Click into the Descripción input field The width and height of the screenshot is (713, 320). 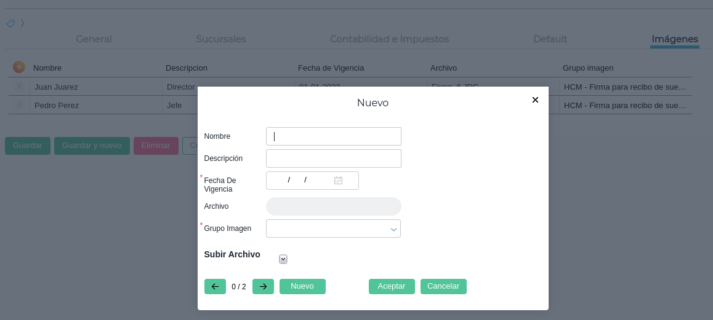[x=333, y=158]
